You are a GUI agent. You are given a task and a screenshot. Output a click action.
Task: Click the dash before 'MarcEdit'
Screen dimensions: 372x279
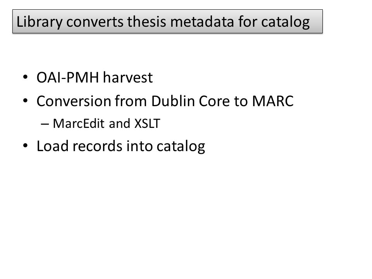[45, 124]
